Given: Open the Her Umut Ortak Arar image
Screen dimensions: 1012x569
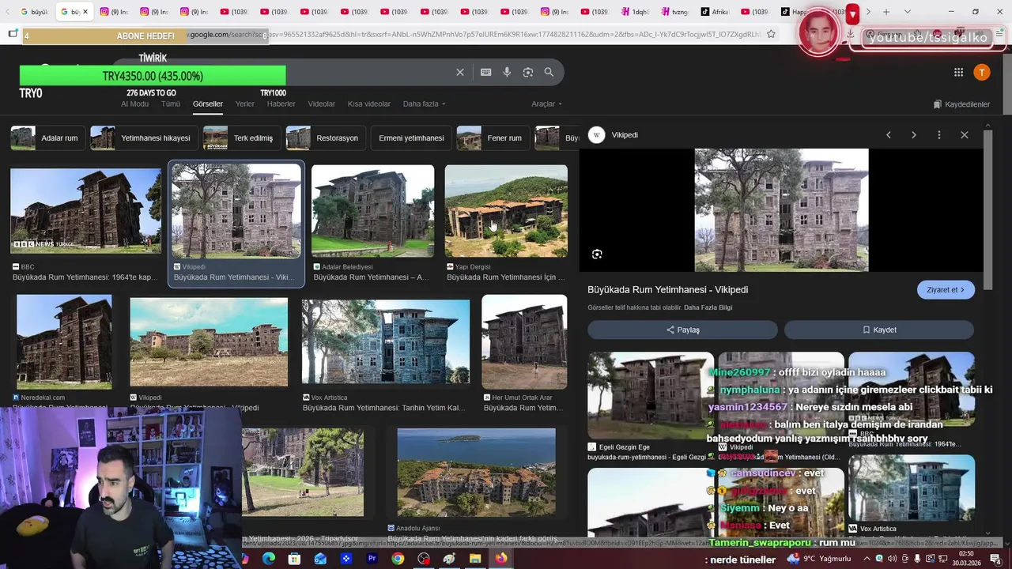Looking at the screenshot, I should 524,341.
